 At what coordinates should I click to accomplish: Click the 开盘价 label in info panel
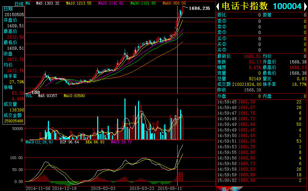pyautogui.click(x=10, y=20)
